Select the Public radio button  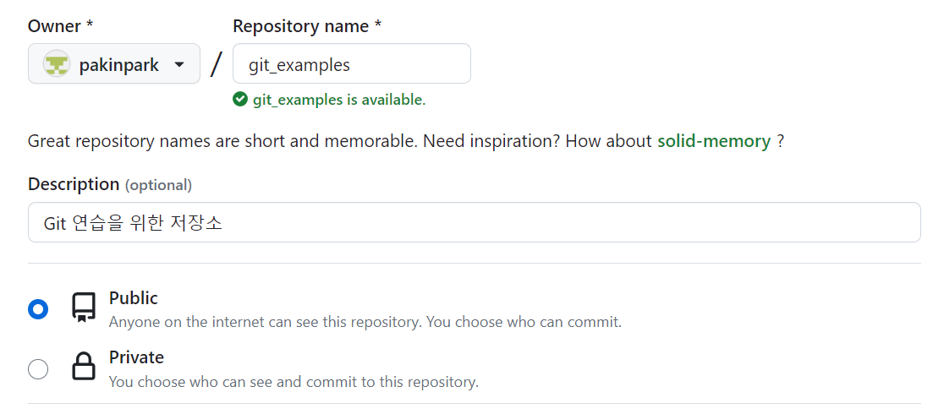(38, 309)
